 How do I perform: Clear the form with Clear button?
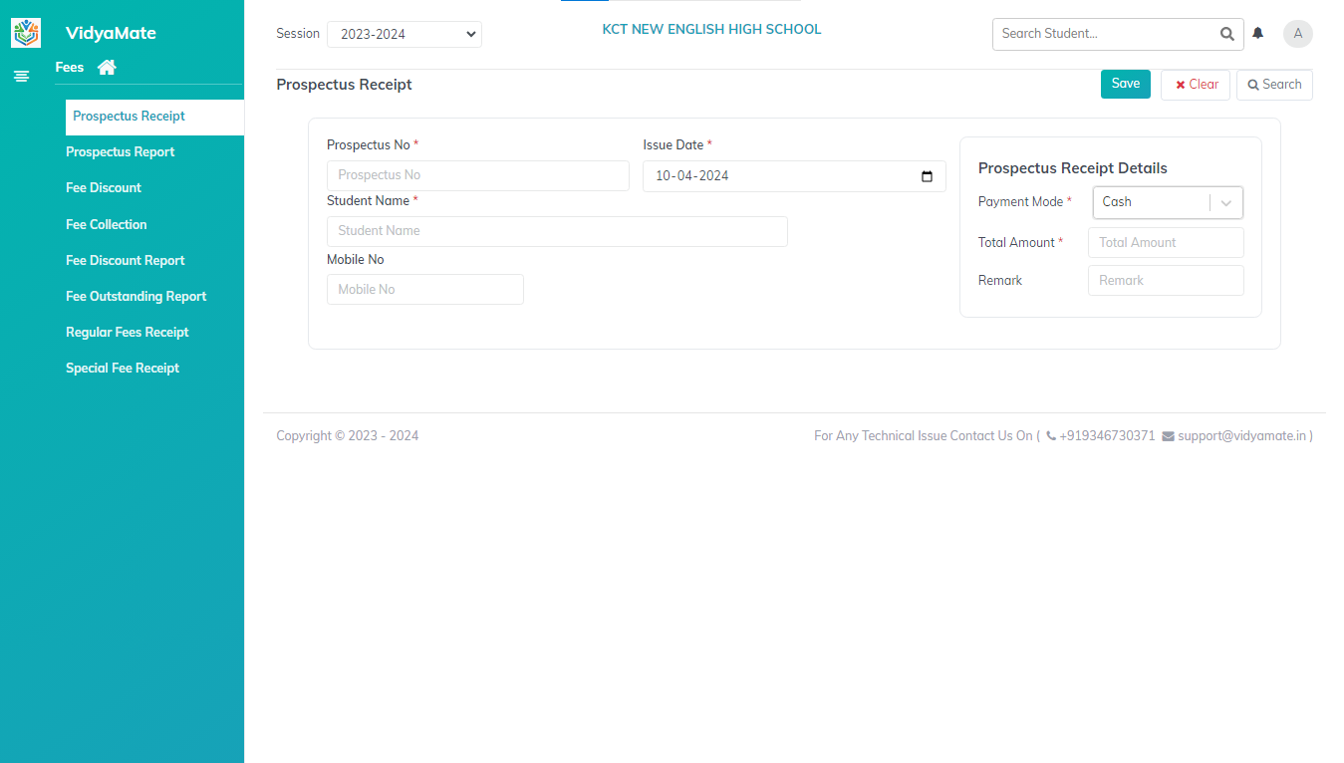[x=1196, y=85]
